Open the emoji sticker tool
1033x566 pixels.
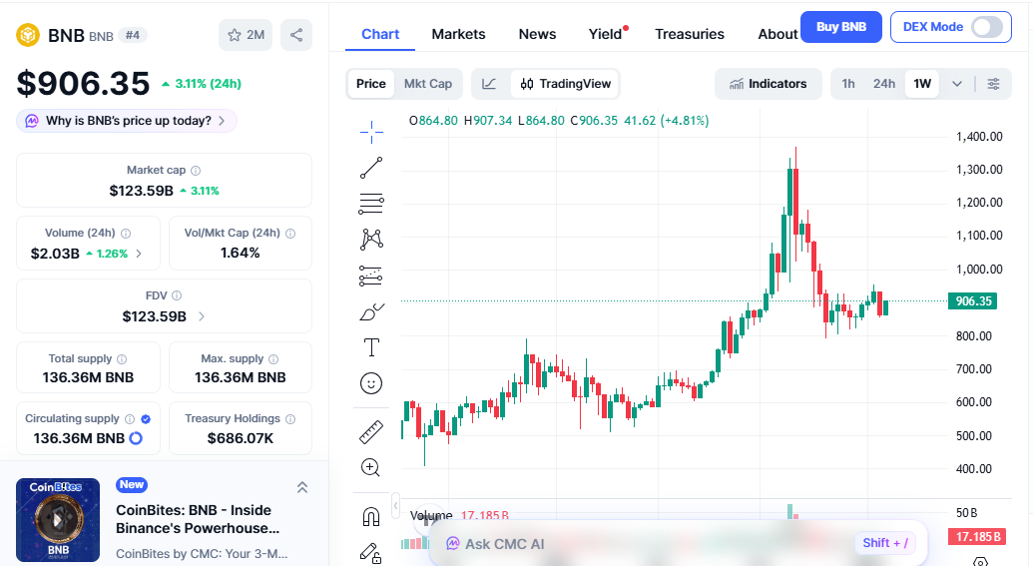[371, 383]
